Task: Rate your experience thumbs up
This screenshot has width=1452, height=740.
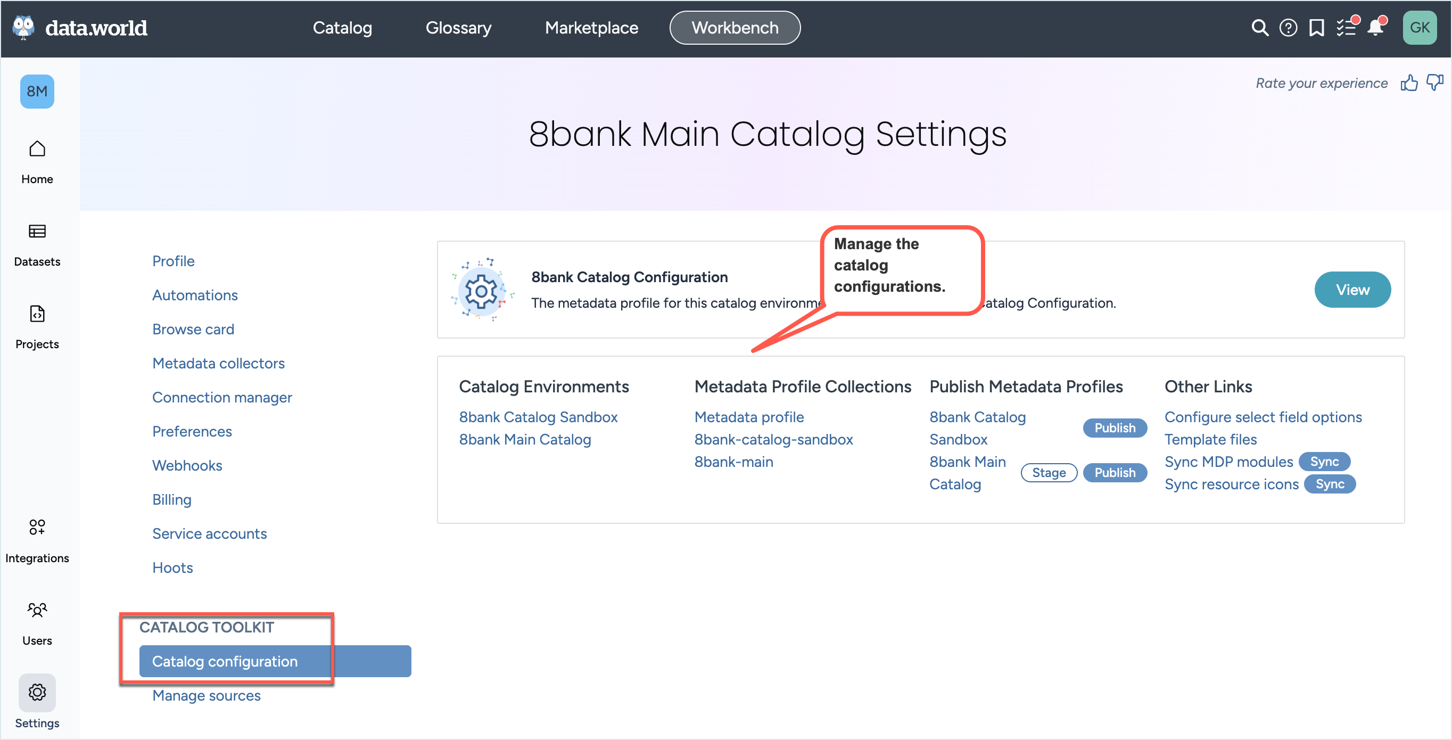Action: click(x=1409, y=83)
